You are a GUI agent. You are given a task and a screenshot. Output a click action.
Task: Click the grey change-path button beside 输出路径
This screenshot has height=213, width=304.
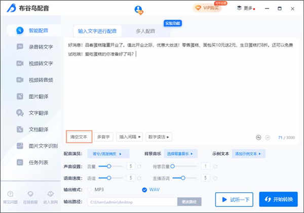point(189,202)
